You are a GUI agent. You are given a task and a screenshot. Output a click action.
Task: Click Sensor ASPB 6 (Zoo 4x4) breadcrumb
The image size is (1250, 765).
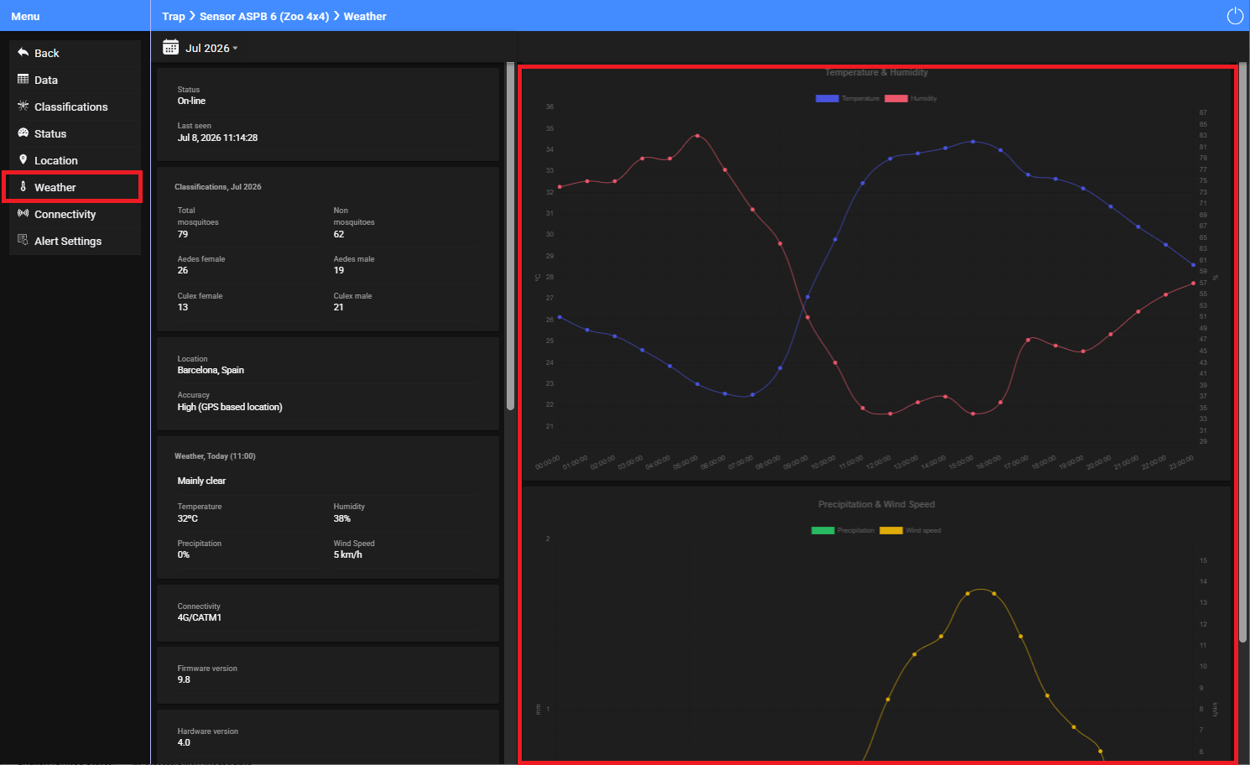264,16
